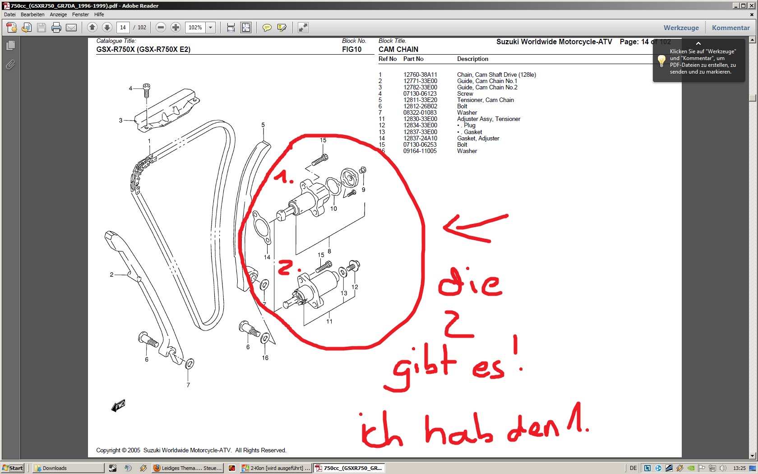
Task: Zoom in with the plus button
Action: pos(176,28)
